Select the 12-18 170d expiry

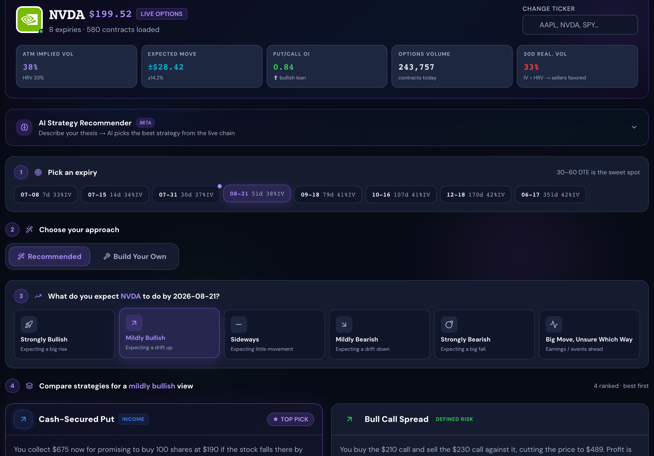click(475, 194)
